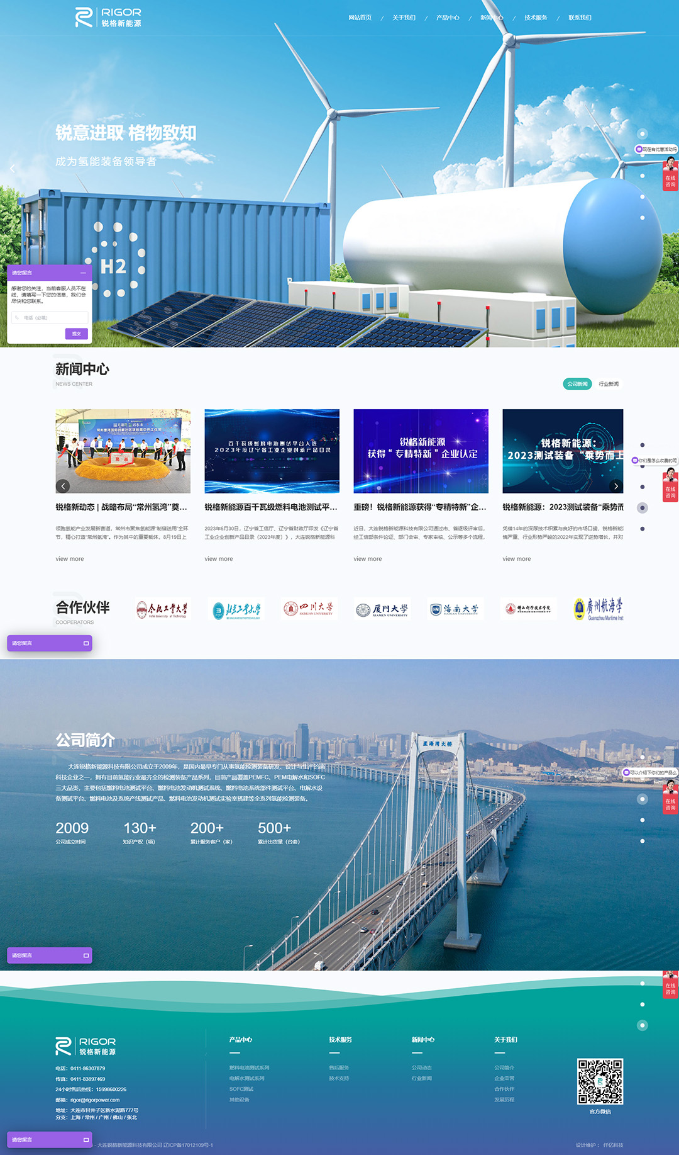
Task: Open 技术服务 in the top navigation
Action: pos(536,18)
